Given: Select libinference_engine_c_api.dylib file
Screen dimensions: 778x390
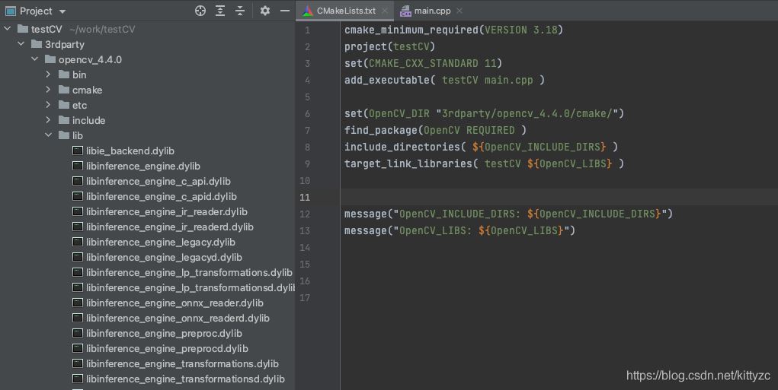Looking at the screenshot, I should click(158, 181).
